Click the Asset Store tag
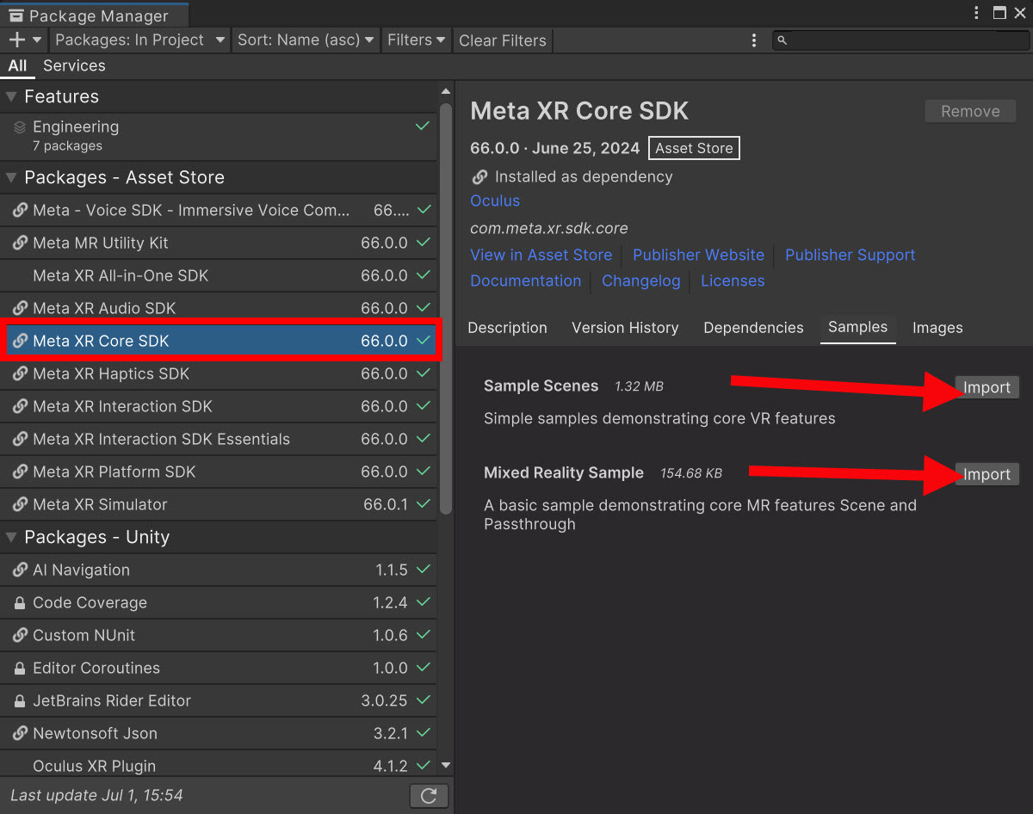The height and width of the screenshot is (814, 1033). (694, 148)
